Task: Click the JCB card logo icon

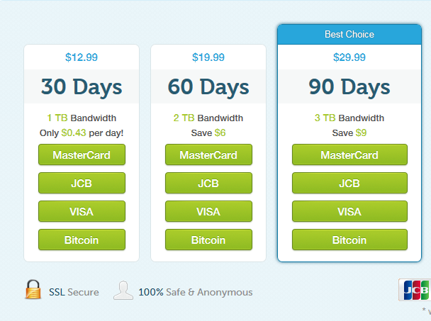Action: (415, 289)
